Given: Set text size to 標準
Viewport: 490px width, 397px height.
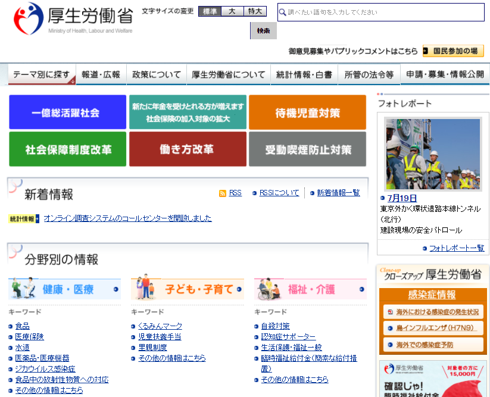Looking at the screenshot, I should coord(210,11).
